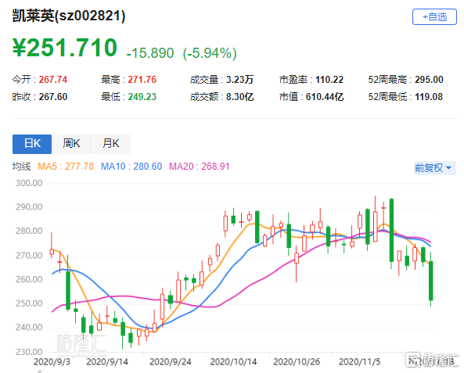464x373 pixels.
Task: Click the 2020/9/24 date axis label
Action: pos(170,362)
